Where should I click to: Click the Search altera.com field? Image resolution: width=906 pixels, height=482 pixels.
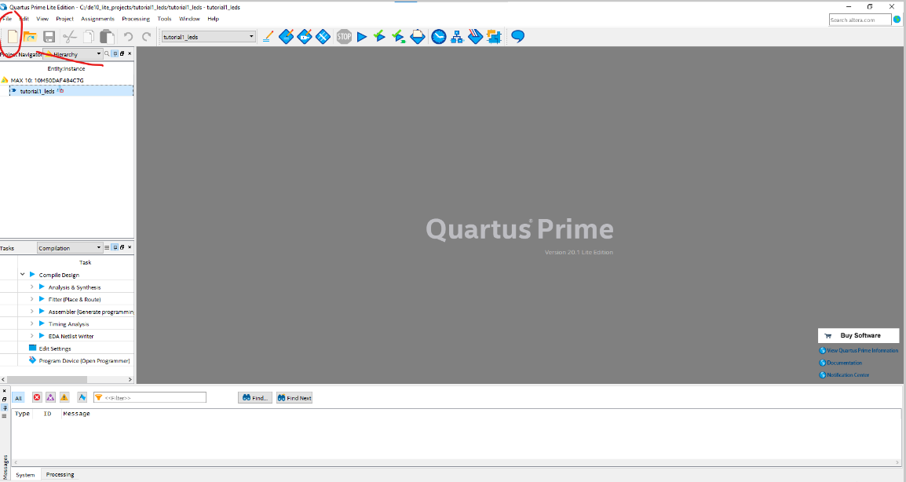point(860,20)
